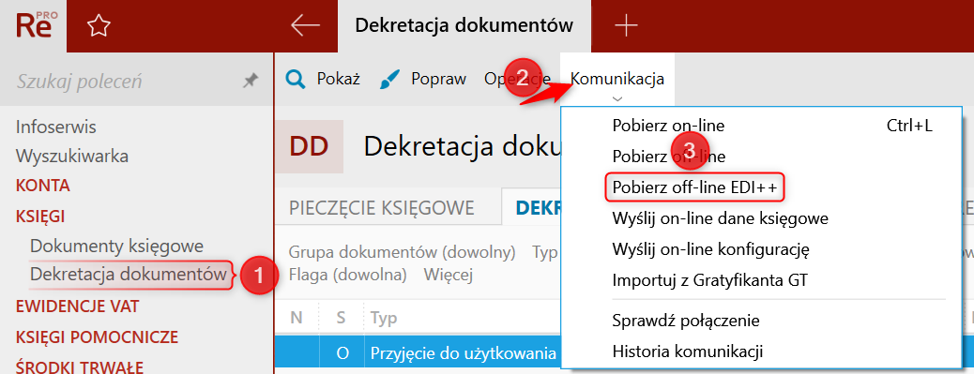Click the Re PRO application logo
The width and height of the screenshot is (974, 374).
point(38,24)
